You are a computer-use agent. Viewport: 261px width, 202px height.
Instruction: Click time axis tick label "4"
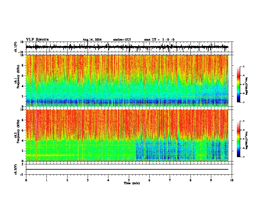tap(108, 180)
